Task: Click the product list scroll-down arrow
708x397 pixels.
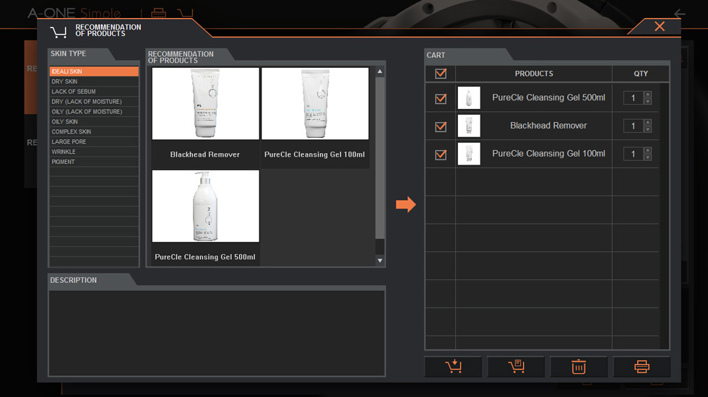Action: [x=380, y=261]
